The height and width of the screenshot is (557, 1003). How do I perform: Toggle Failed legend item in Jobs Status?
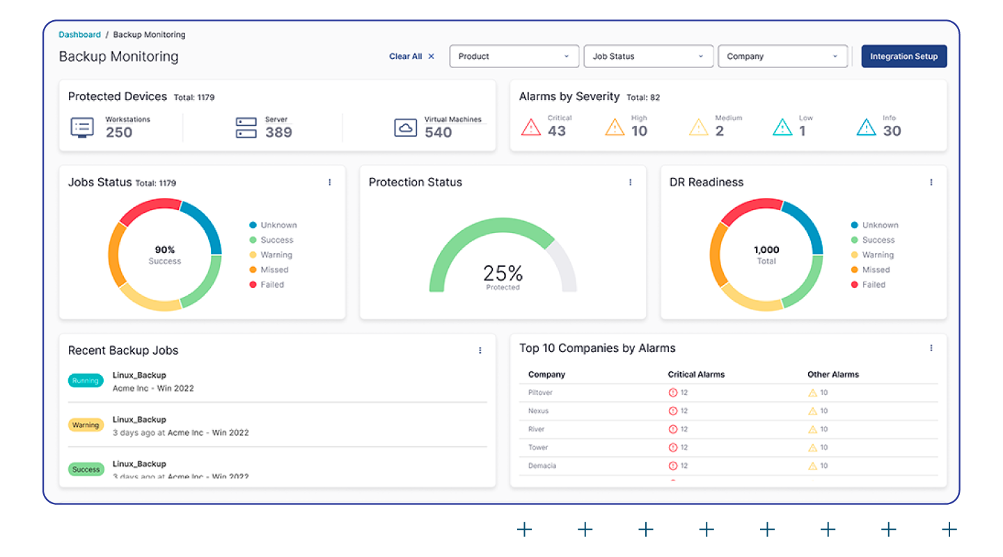(x=271, y=284)
